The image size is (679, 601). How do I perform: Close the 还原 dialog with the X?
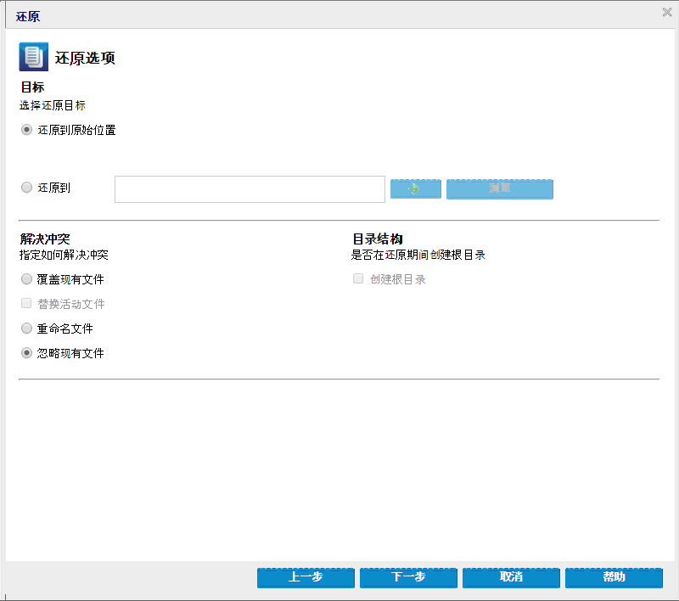(667, 13)
